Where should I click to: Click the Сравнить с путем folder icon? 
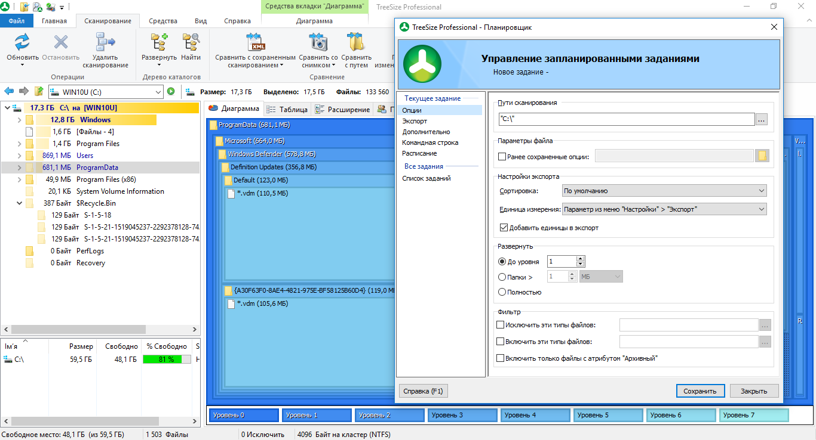pyautogui.click(x=356, y=42)
